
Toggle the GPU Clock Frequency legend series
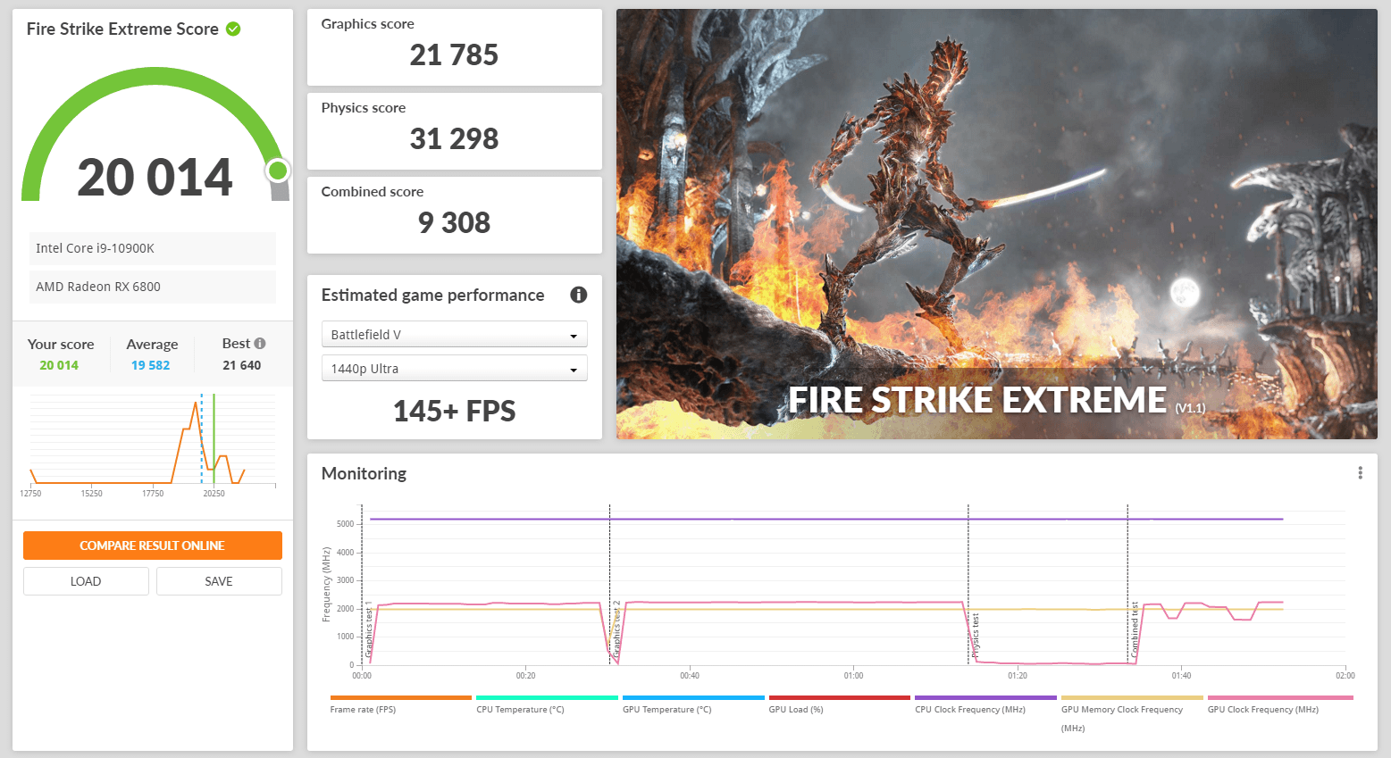coord(1280,704)
